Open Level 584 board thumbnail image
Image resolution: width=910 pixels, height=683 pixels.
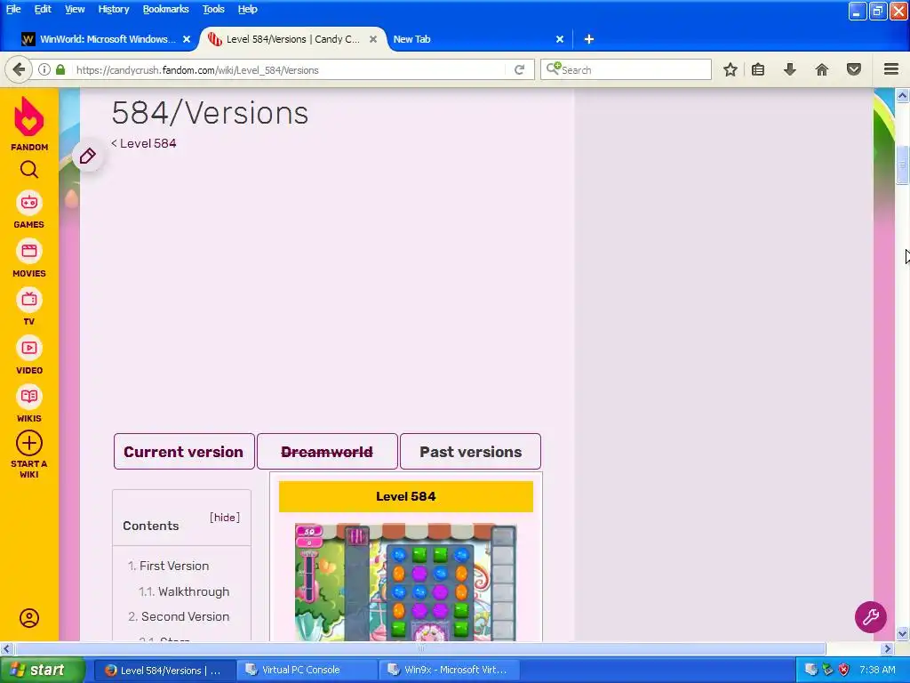(x=405, y=582)
